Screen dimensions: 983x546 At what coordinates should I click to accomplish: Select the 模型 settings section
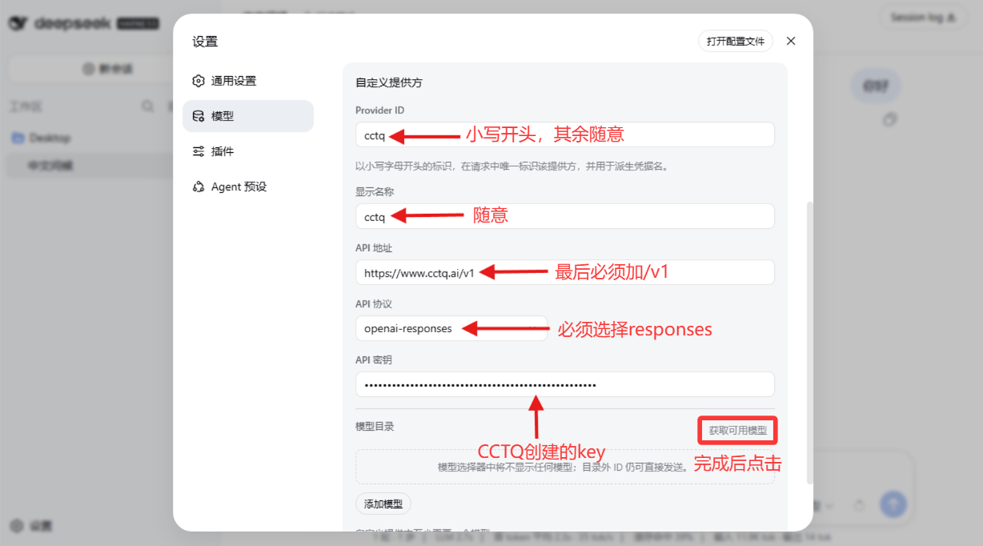click(x=247, y=116)
